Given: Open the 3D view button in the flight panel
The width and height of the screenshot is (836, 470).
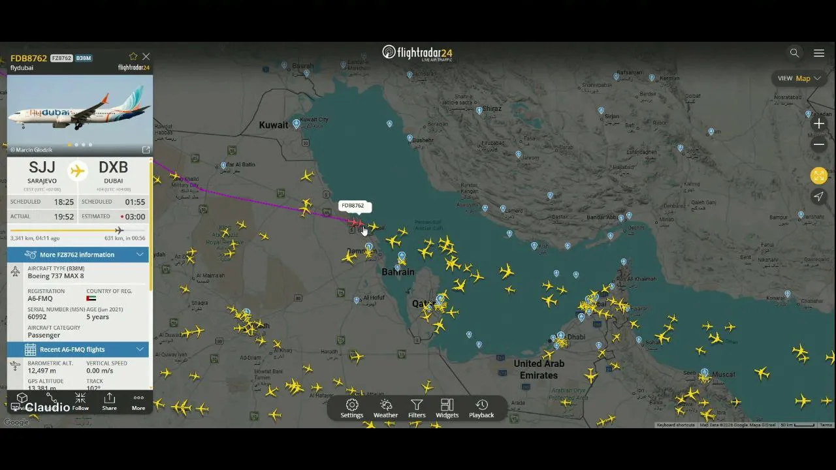Looking at the screenshot, I should pos(22,401).
